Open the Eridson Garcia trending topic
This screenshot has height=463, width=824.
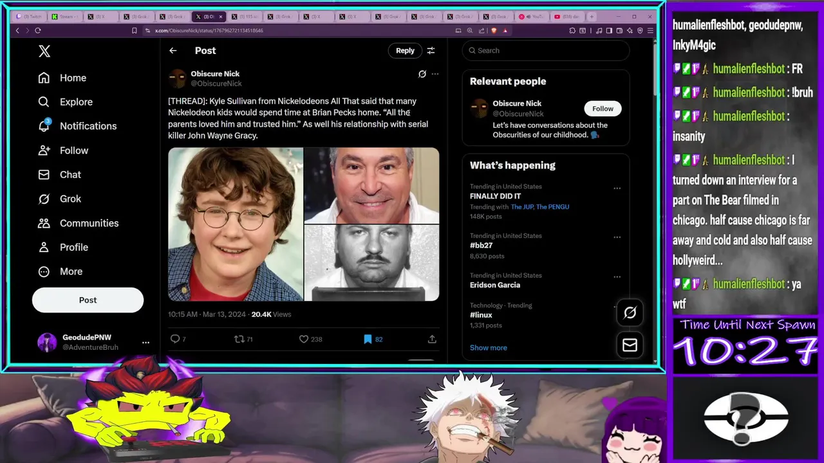pos(495,285)
